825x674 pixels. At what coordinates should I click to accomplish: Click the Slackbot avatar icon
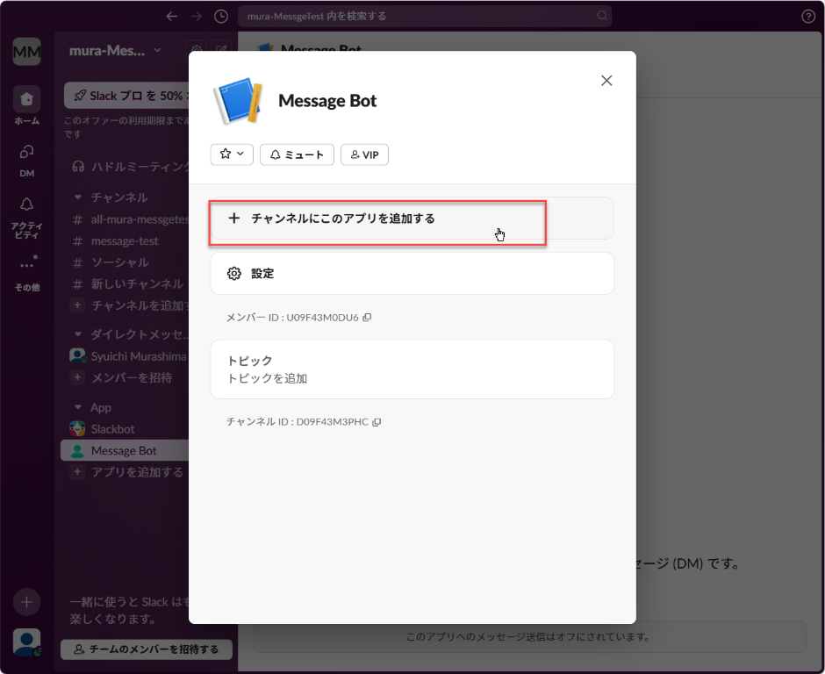pyautogui.click(x=77, y=429)
